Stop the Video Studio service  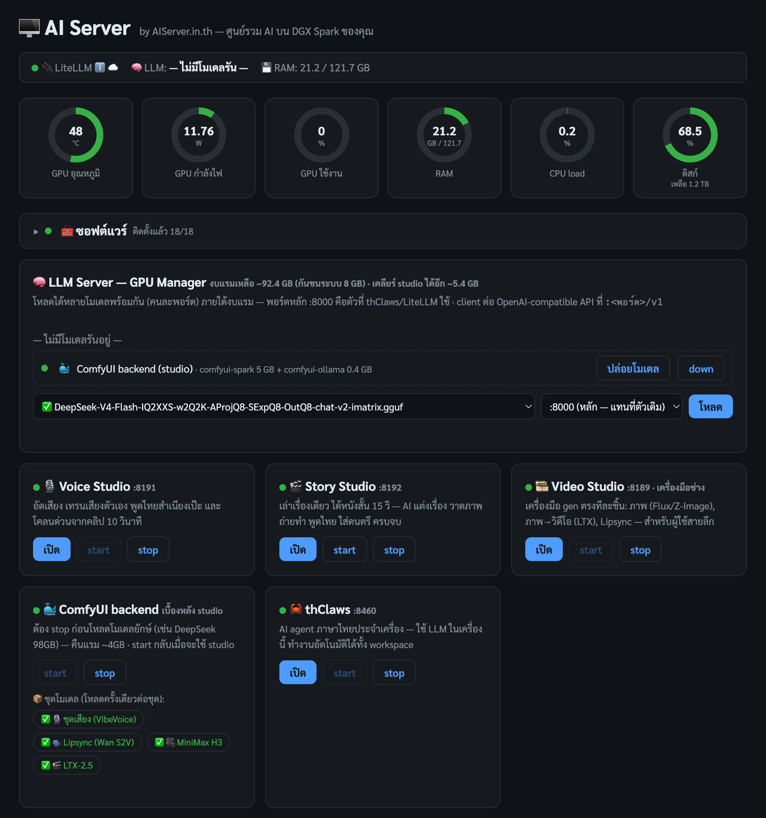coord(640,549)
